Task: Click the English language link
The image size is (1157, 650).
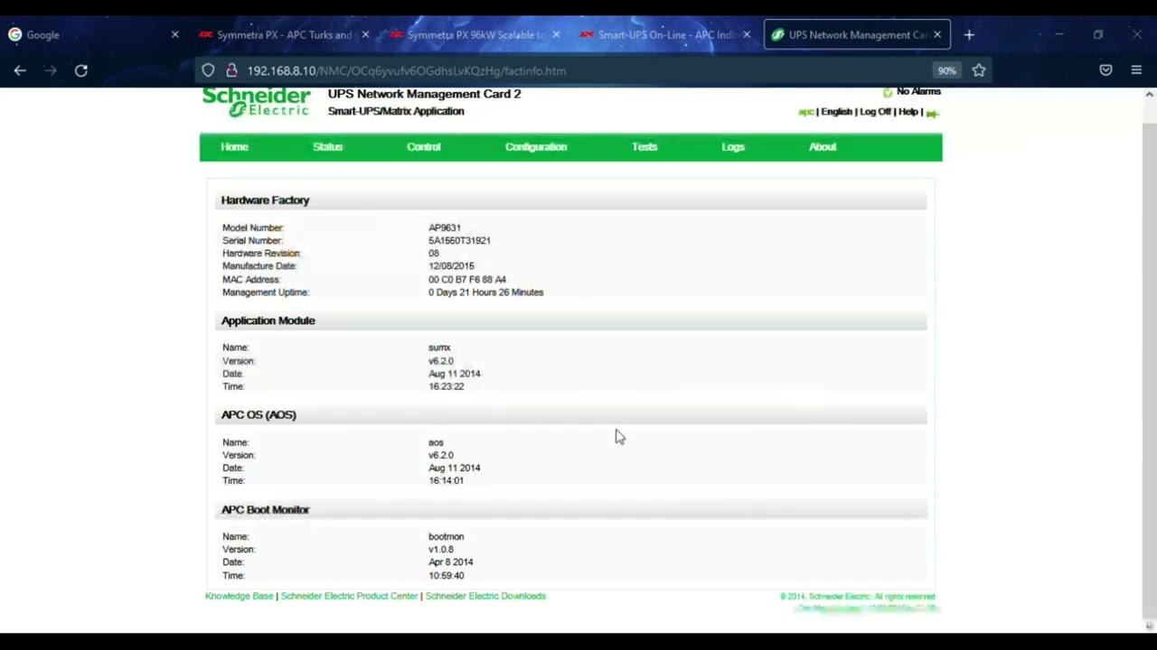Action: [836, 112]
